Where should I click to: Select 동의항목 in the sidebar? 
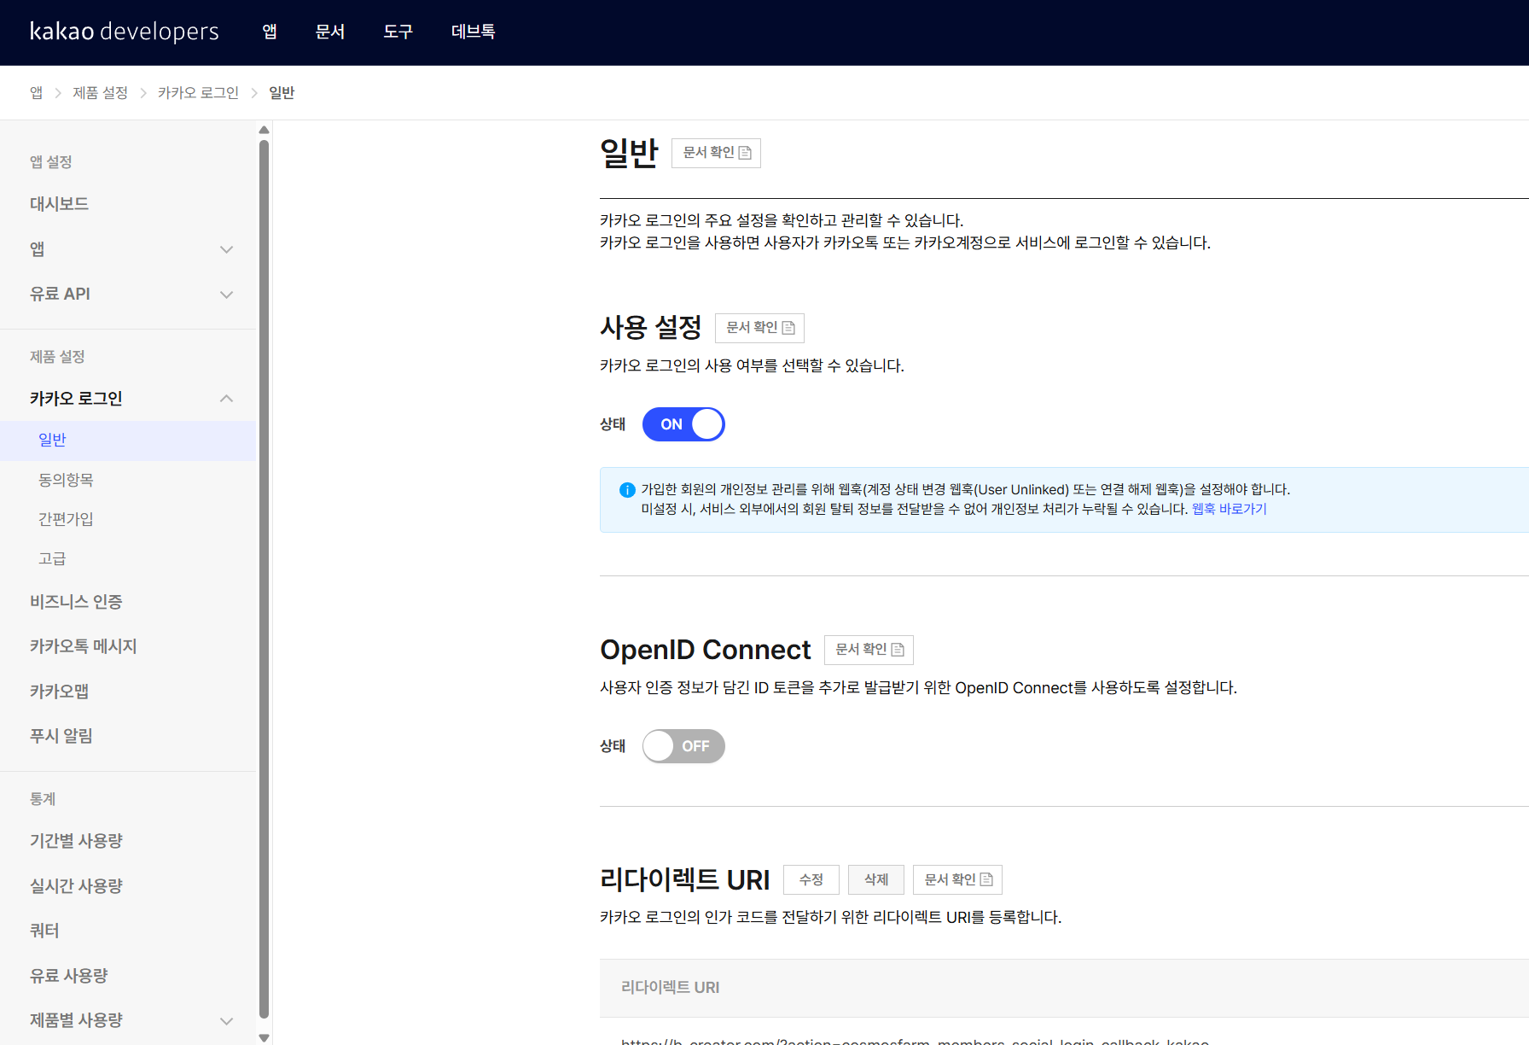pos(66,480)
